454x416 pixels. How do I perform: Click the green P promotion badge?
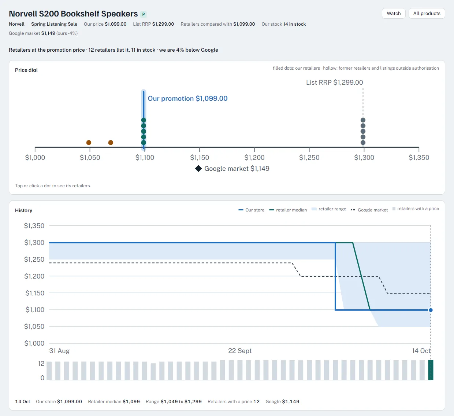tap(144, 14)
